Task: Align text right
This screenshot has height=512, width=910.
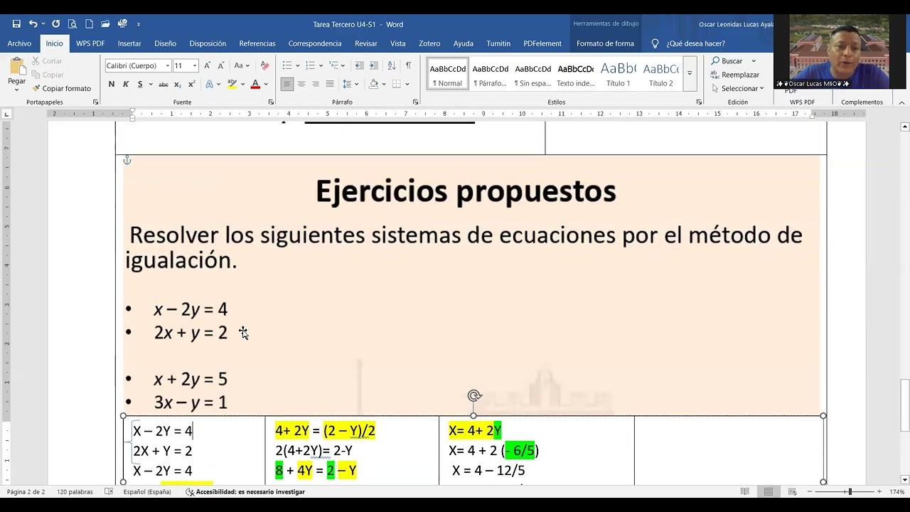Action: tap(316, 84)
